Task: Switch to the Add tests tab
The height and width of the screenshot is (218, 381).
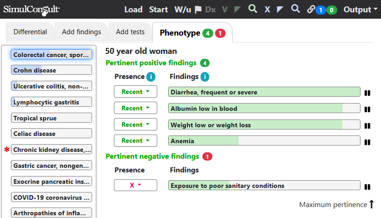Action: 130,32
